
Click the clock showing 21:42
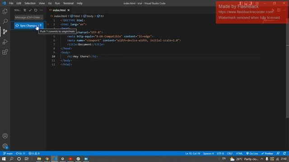[x=284, y=159]
